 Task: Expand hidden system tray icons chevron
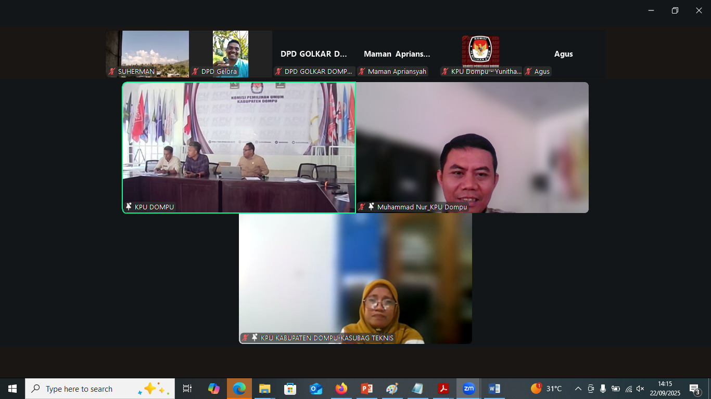(578, 389)
